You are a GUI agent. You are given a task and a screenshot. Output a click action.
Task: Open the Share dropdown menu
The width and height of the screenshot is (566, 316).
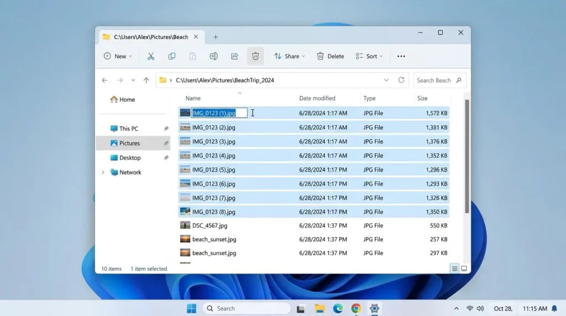click(290, 56)
